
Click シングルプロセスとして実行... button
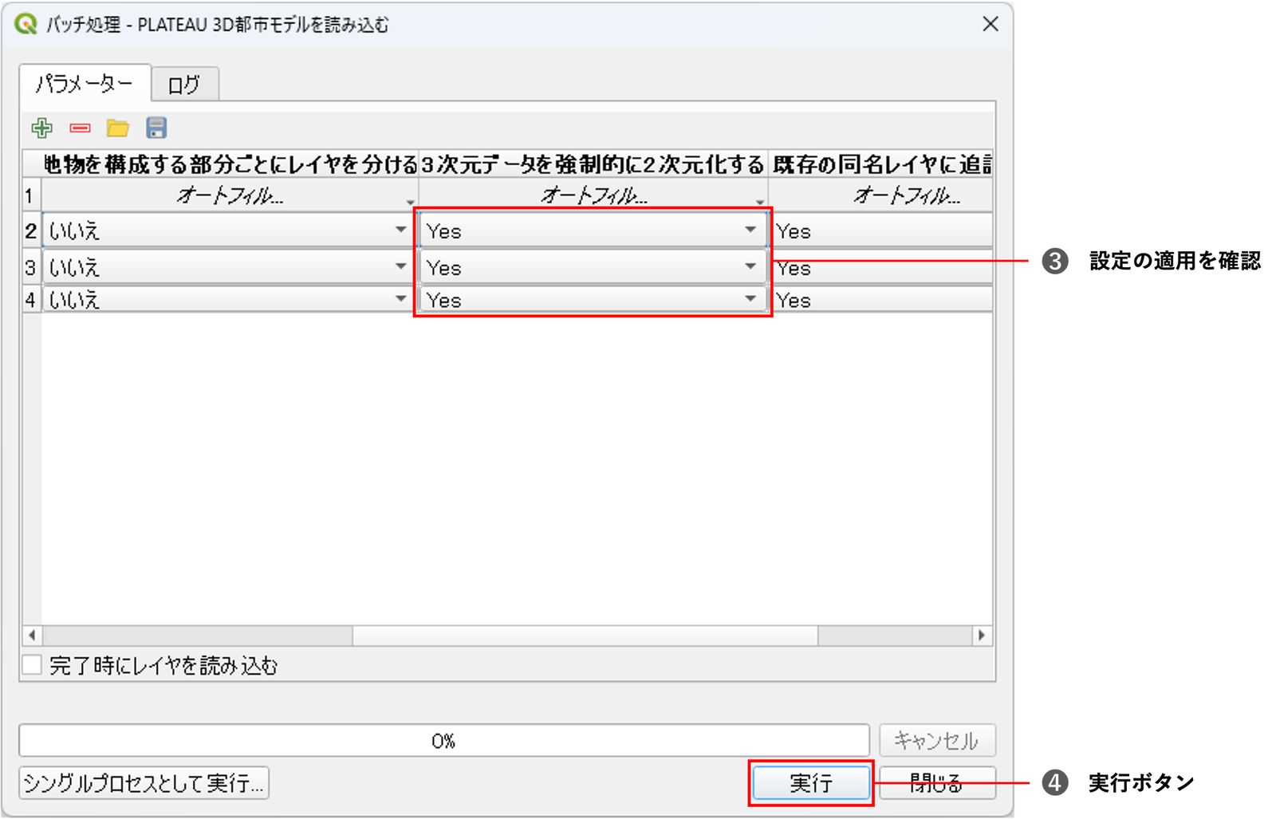click(x=144, y=782)
